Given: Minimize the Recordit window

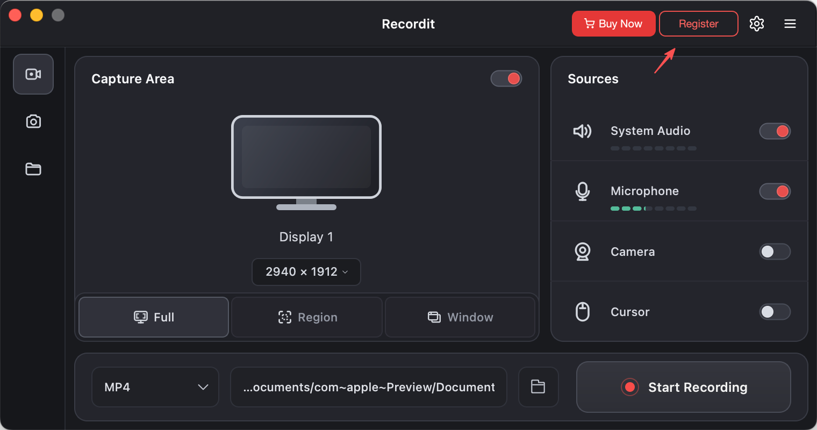Looking at the screenshot, I should click(x=37, y=15).
